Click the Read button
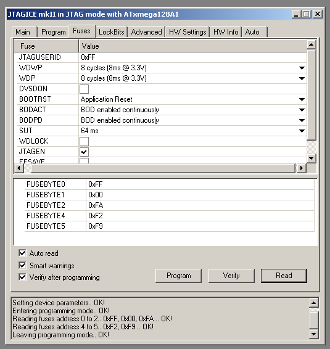 [x=284, y=276]
